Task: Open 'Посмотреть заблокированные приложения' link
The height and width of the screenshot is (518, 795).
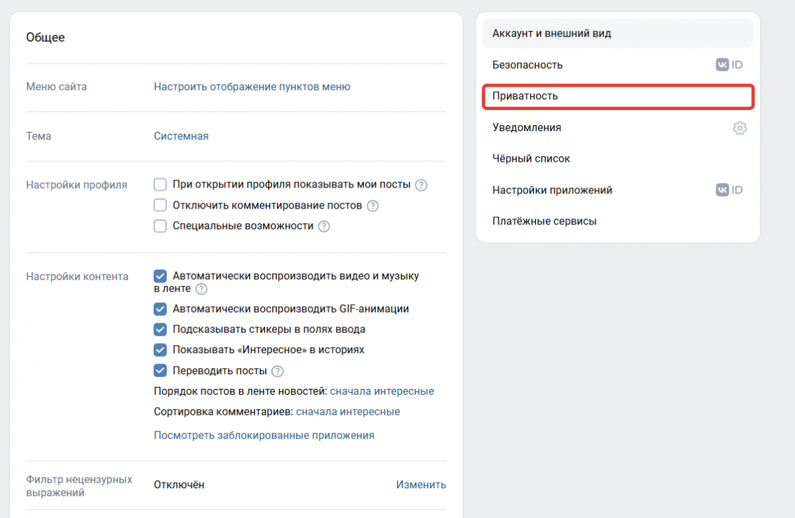Action: click(264, 435)
